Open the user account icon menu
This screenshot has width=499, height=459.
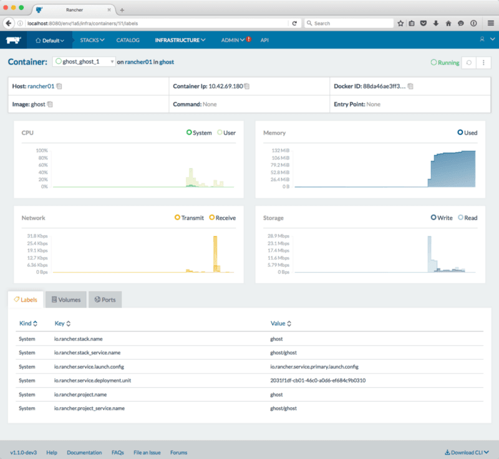[483, 40]
